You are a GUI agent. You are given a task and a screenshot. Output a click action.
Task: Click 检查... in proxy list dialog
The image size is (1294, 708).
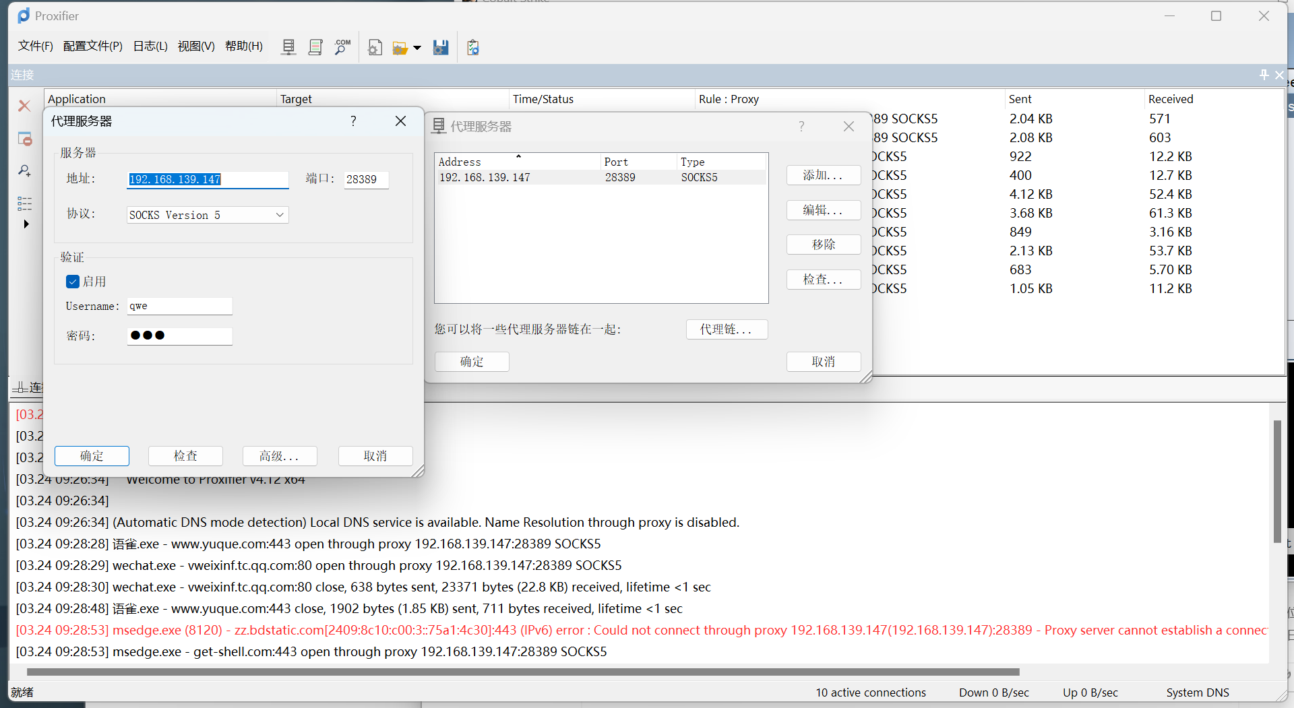(x=824, y=280)
